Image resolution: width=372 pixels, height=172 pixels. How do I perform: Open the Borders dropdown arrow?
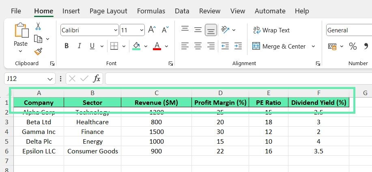124,46
